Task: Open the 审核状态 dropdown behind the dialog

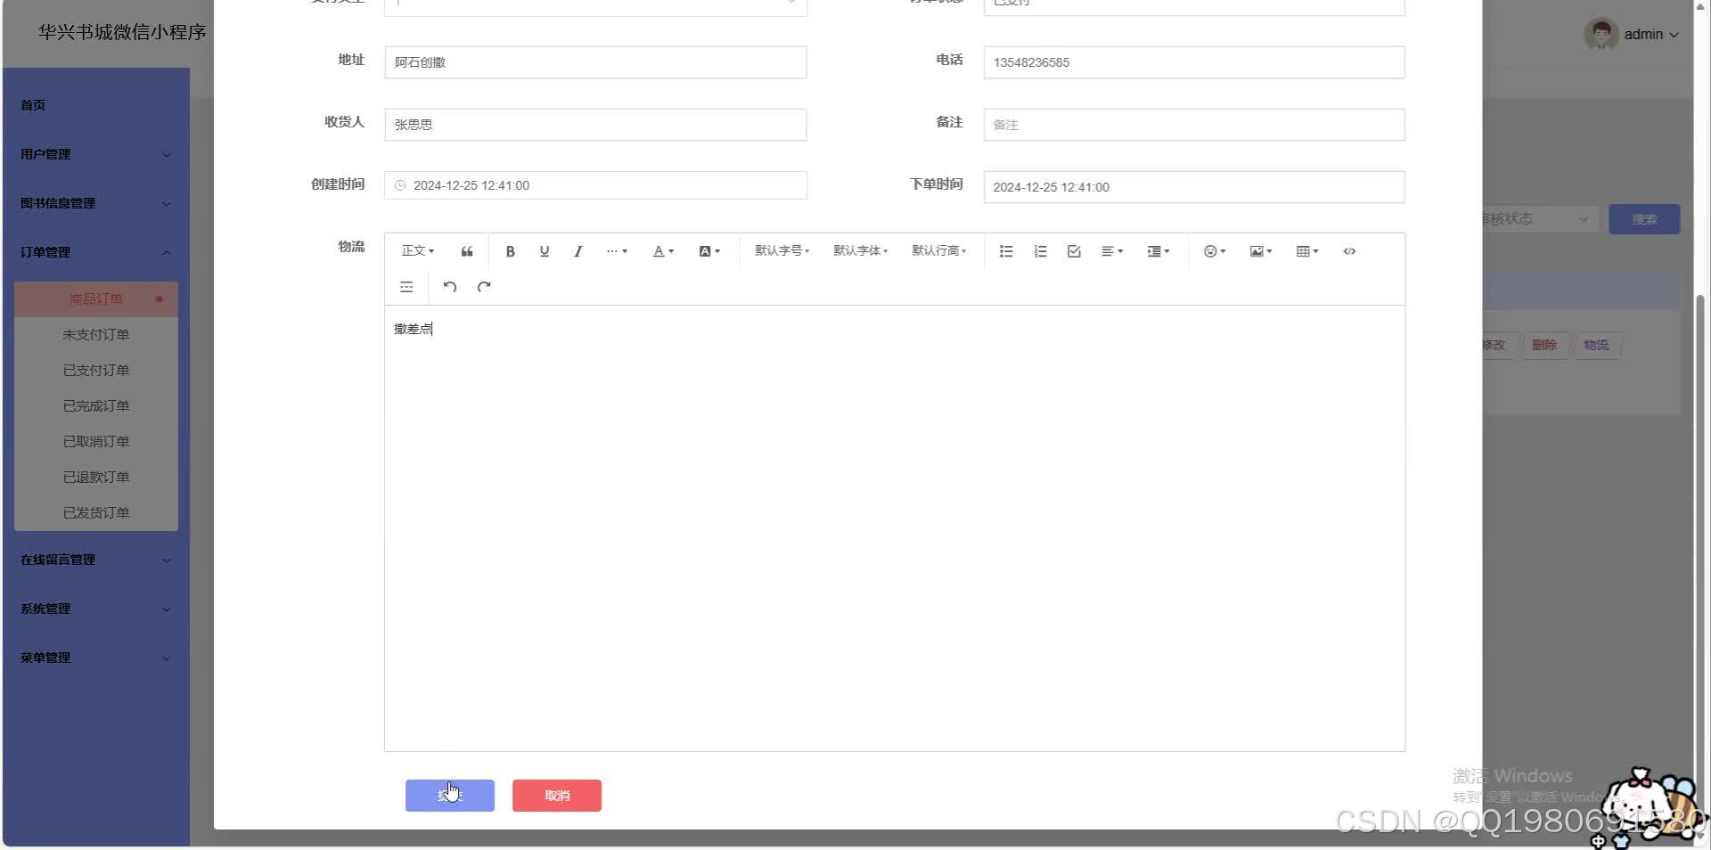Action: click(x=1540, y=219)
